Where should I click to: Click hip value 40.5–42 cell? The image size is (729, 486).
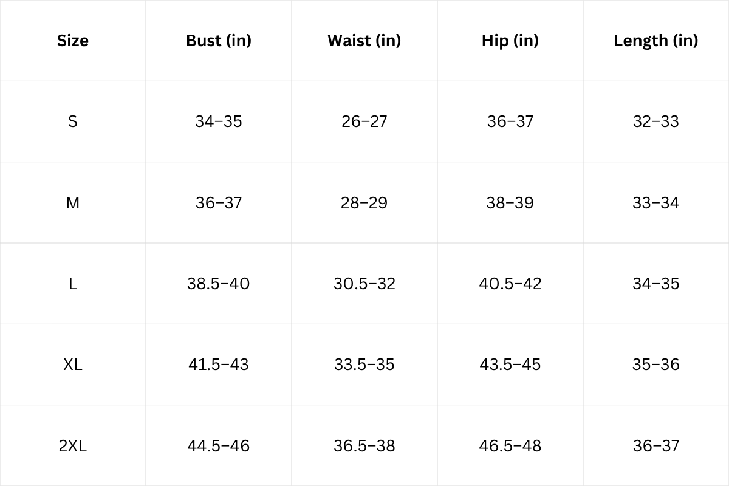(x=510, y=284)
